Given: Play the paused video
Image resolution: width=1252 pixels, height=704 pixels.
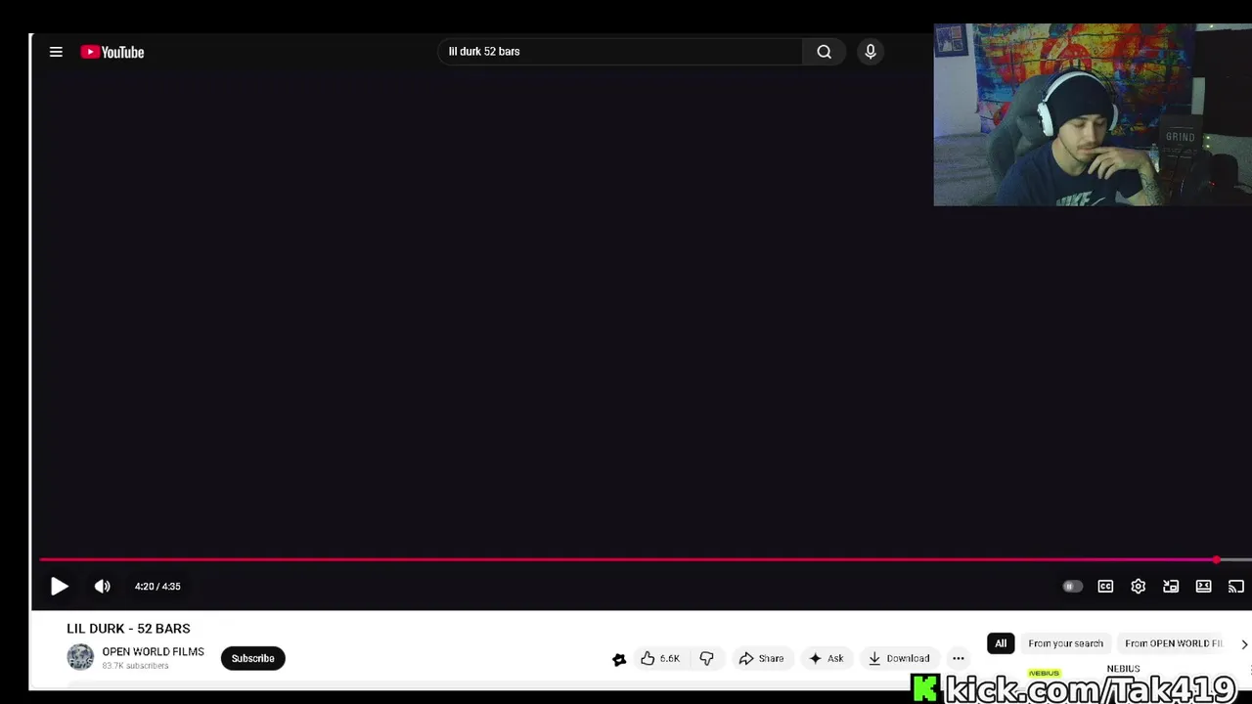Looking at the screenshot, I should point(59,586).
